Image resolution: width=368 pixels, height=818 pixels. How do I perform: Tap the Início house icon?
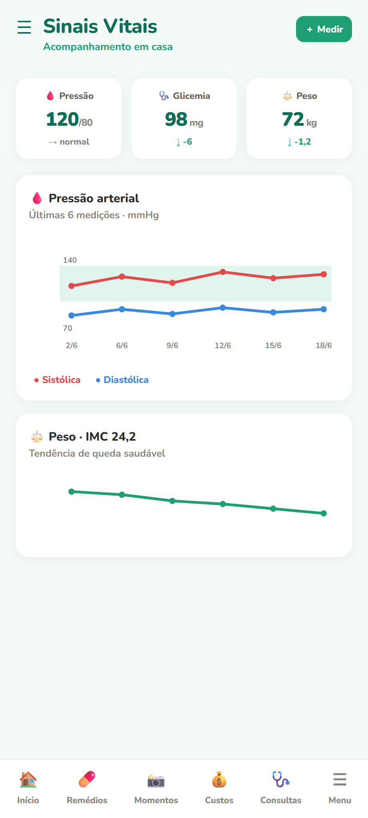coord(28,780)
